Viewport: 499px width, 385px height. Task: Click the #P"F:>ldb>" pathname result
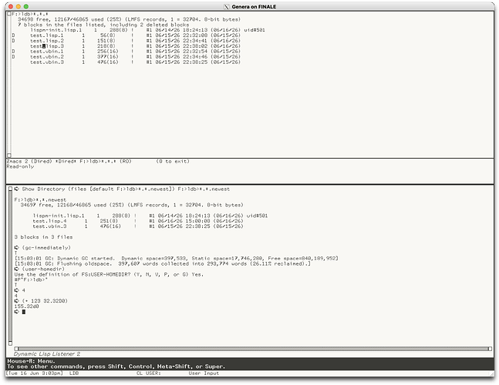pos(31,280)
